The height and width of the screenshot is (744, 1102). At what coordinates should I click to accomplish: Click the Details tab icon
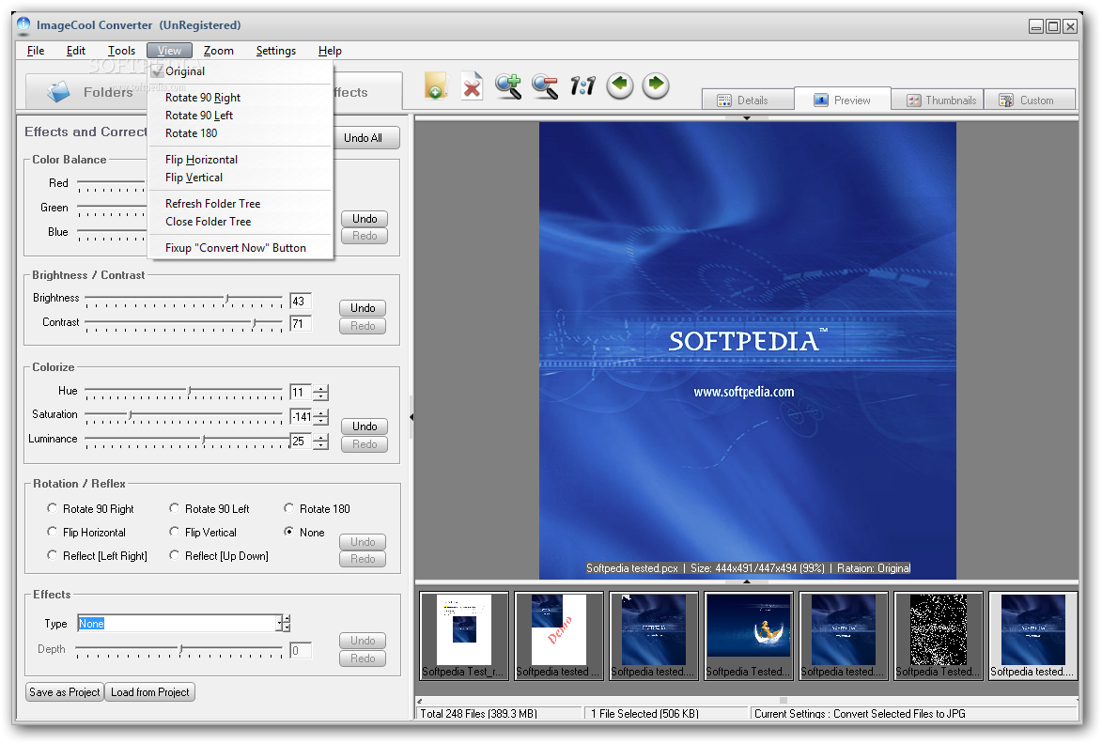pyautogui.click(x=724, y=101)
